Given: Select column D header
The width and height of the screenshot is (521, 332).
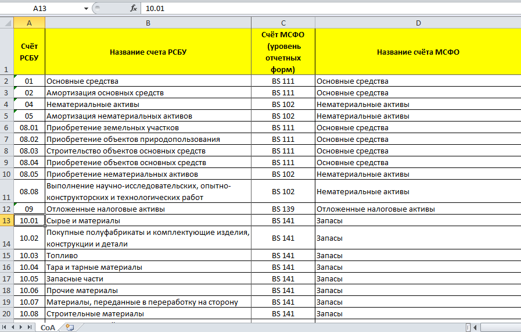Looking at the screenshot, I should [418, 23].
